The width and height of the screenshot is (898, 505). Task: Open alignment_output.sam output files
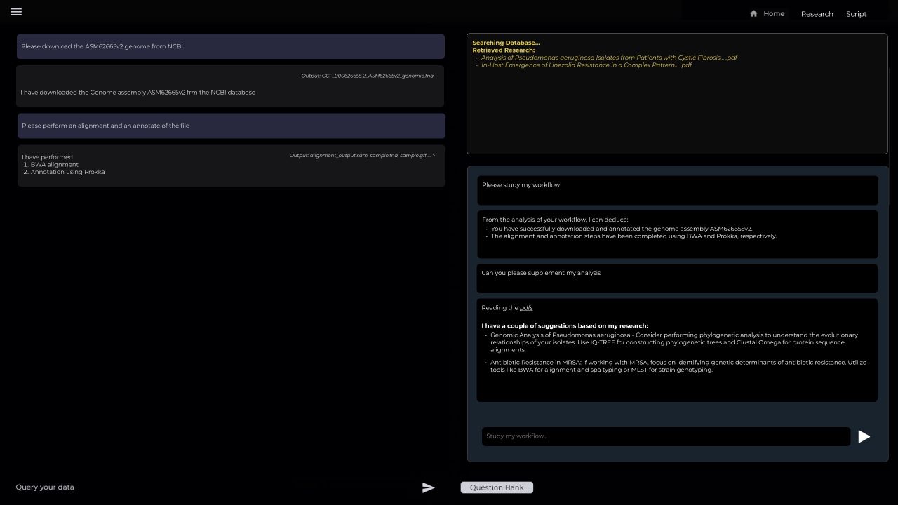point(338,156)
